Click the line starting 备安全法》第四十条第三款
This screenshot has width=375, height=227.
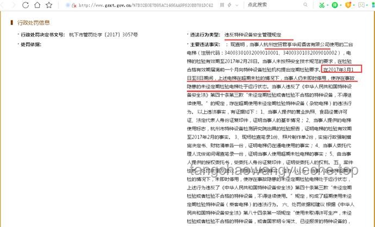click(269, 95)
